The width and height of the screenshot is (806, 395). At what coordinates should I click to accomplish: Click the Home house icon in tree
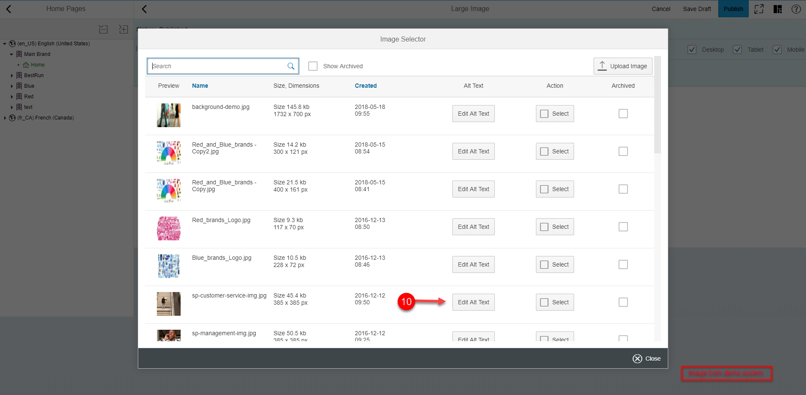[26, 65]
